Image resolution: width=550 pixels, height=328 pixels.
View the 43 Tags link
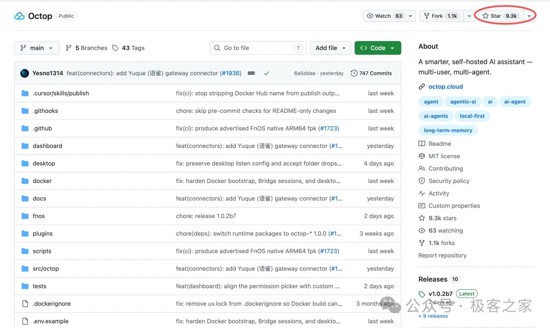128,48
